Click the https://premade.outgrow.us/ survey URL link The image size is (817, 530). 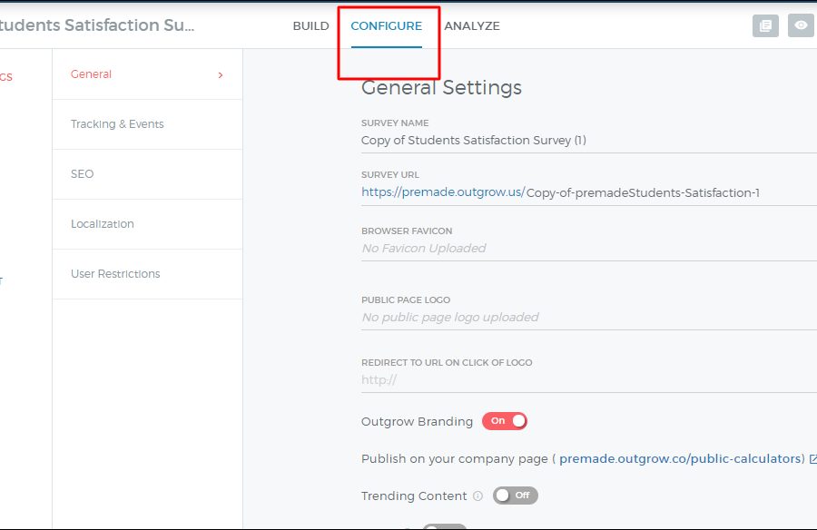[442, 192]
